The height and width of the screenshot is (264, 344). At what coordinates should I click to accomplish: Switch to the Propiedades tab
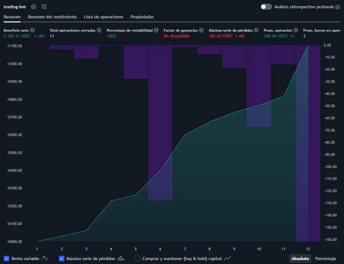pyautogui.click(x=142, y=17)
